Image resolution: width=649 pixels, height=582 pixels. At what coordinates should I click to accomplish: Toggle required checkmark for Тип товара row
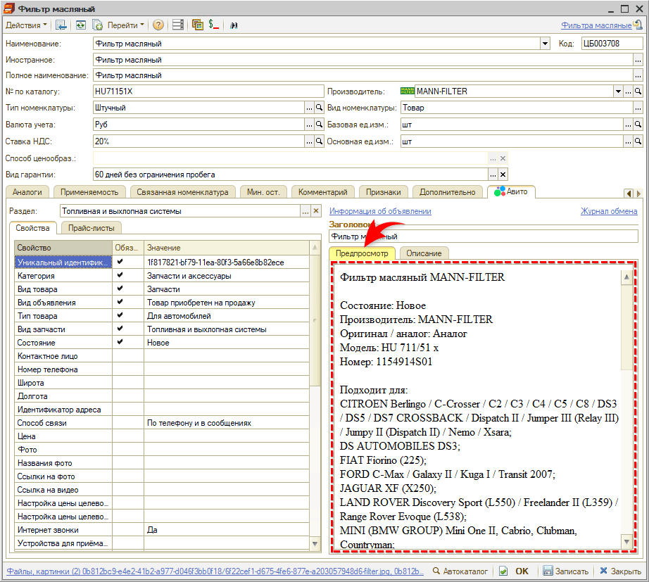click(x=120, y=316)
